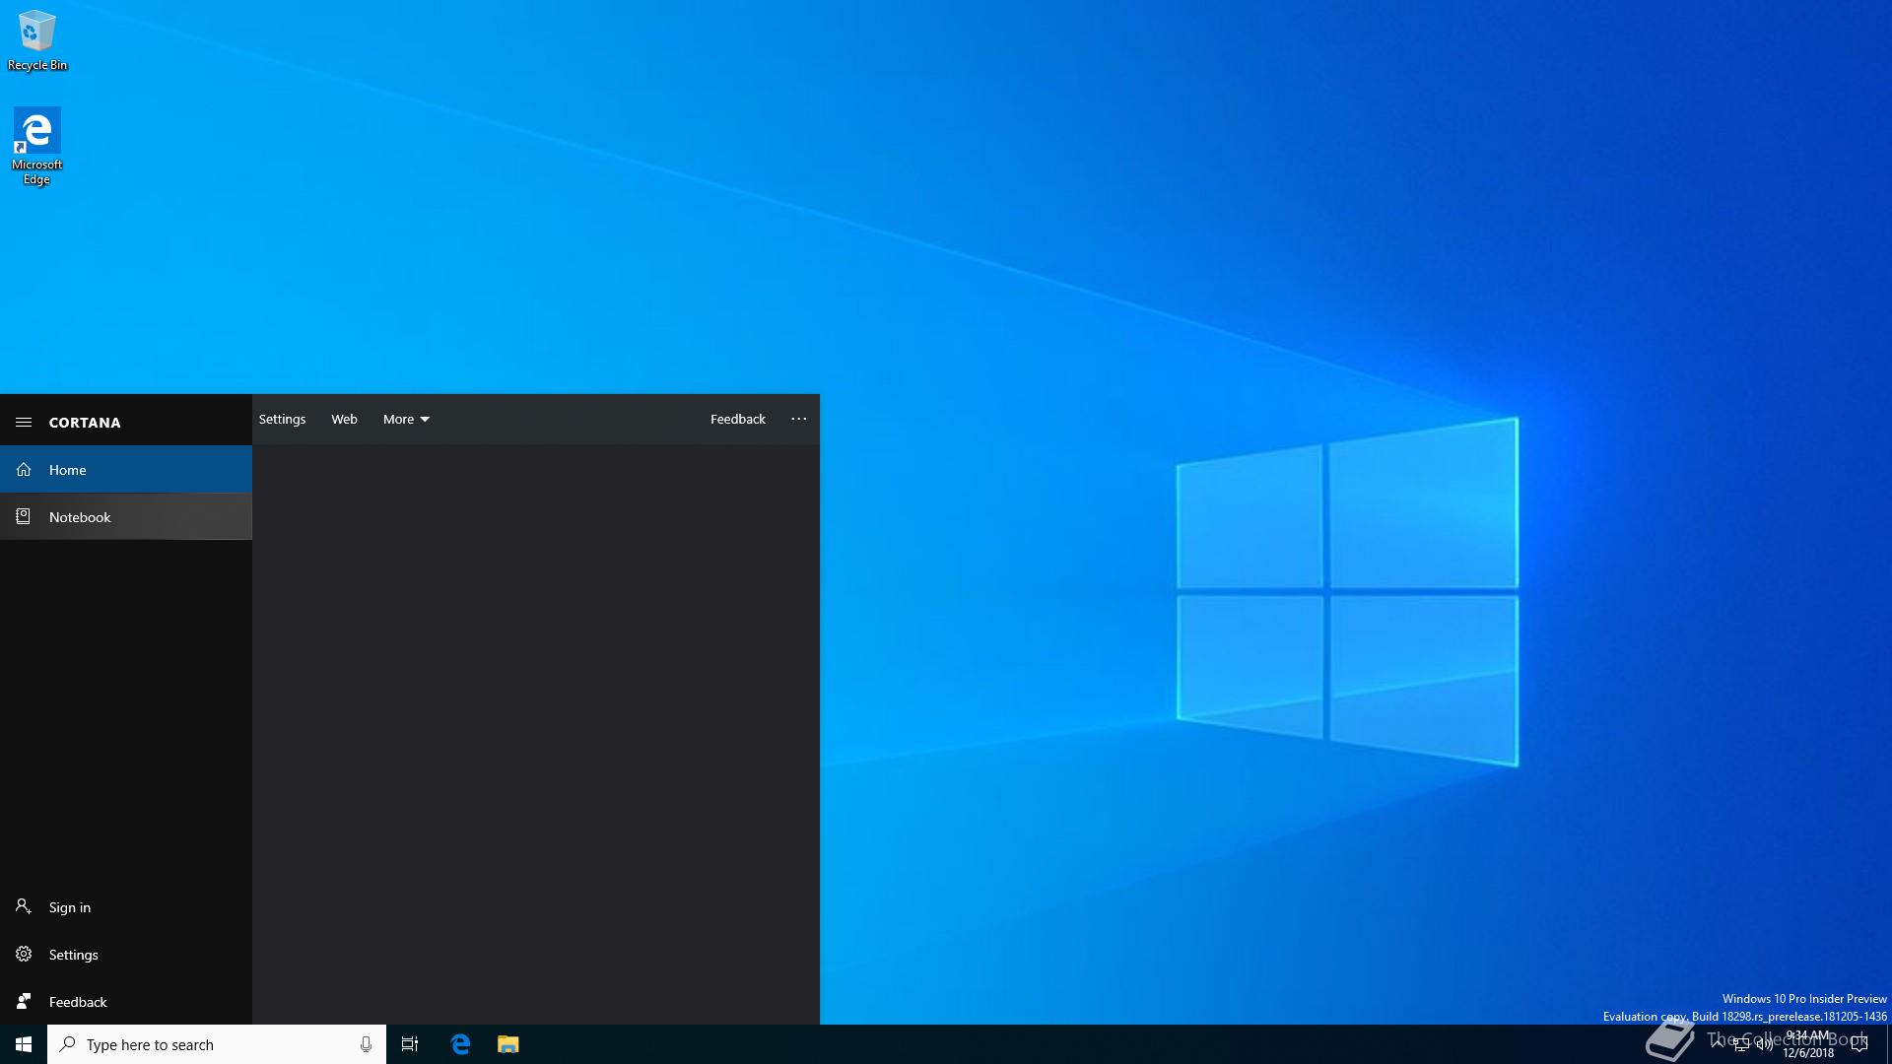Switch to the Settings filter tab
The width and height of the screenshot is (1892, 1064).
pyautogui.click(x=282, y=419)
